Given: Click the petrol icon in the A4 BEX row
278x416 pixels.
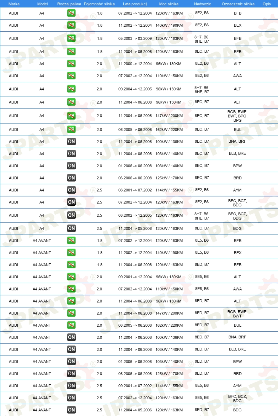Looking at the screenshot, I should [x=71, y=25].
